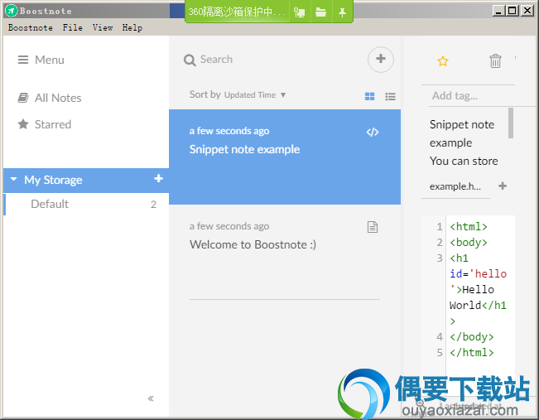
Task: Click the </html> line in code editor
Action: coord(472,353)
